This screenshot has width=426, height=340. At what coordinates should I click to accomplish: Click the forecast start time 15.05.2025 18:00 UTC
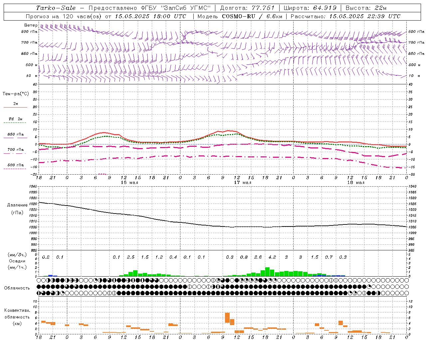(150, 16)
